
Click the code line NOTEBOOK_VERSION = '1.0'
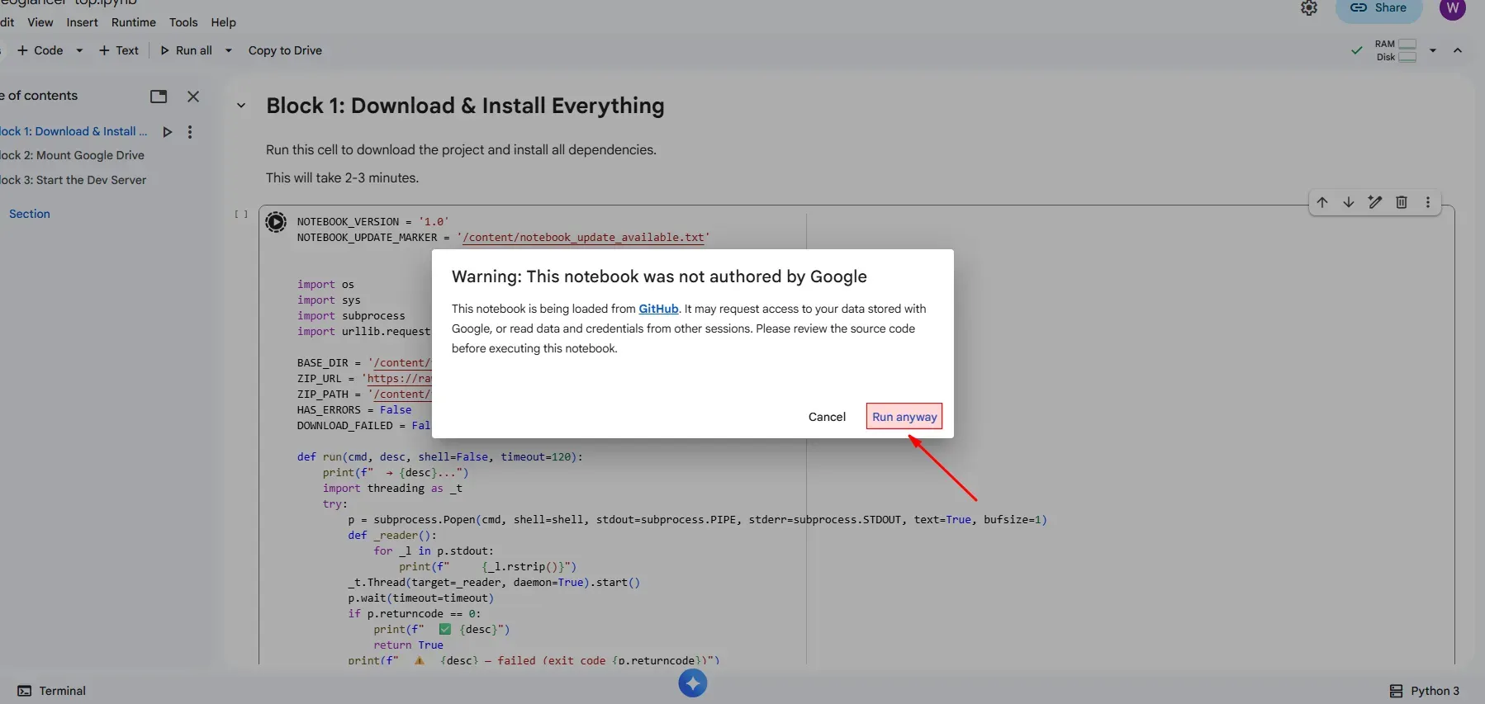coord(373,222)
